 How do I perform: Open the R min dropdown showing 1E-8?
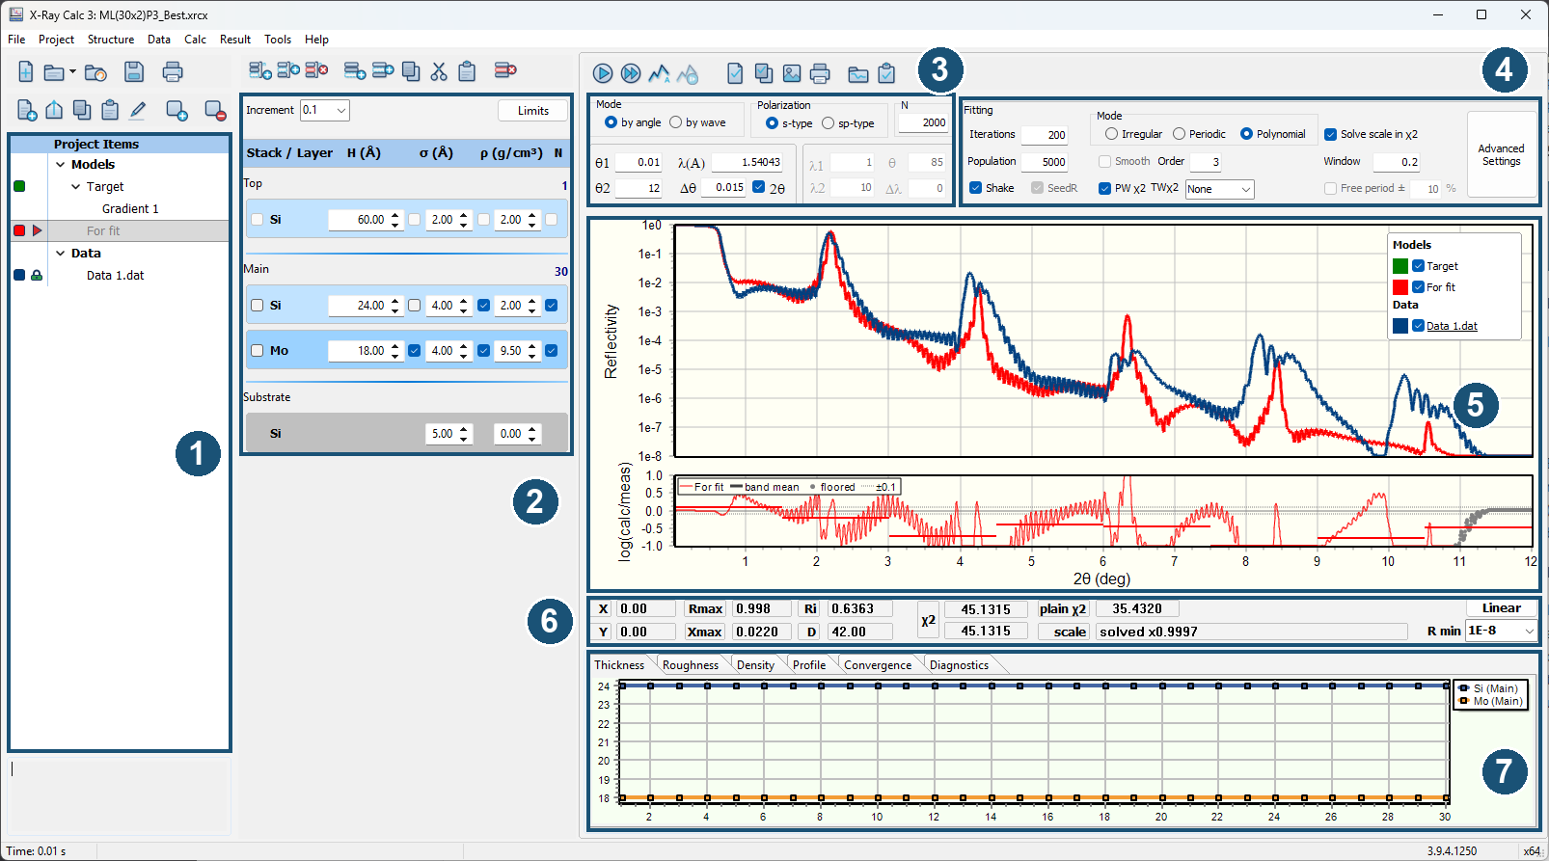1530,631
